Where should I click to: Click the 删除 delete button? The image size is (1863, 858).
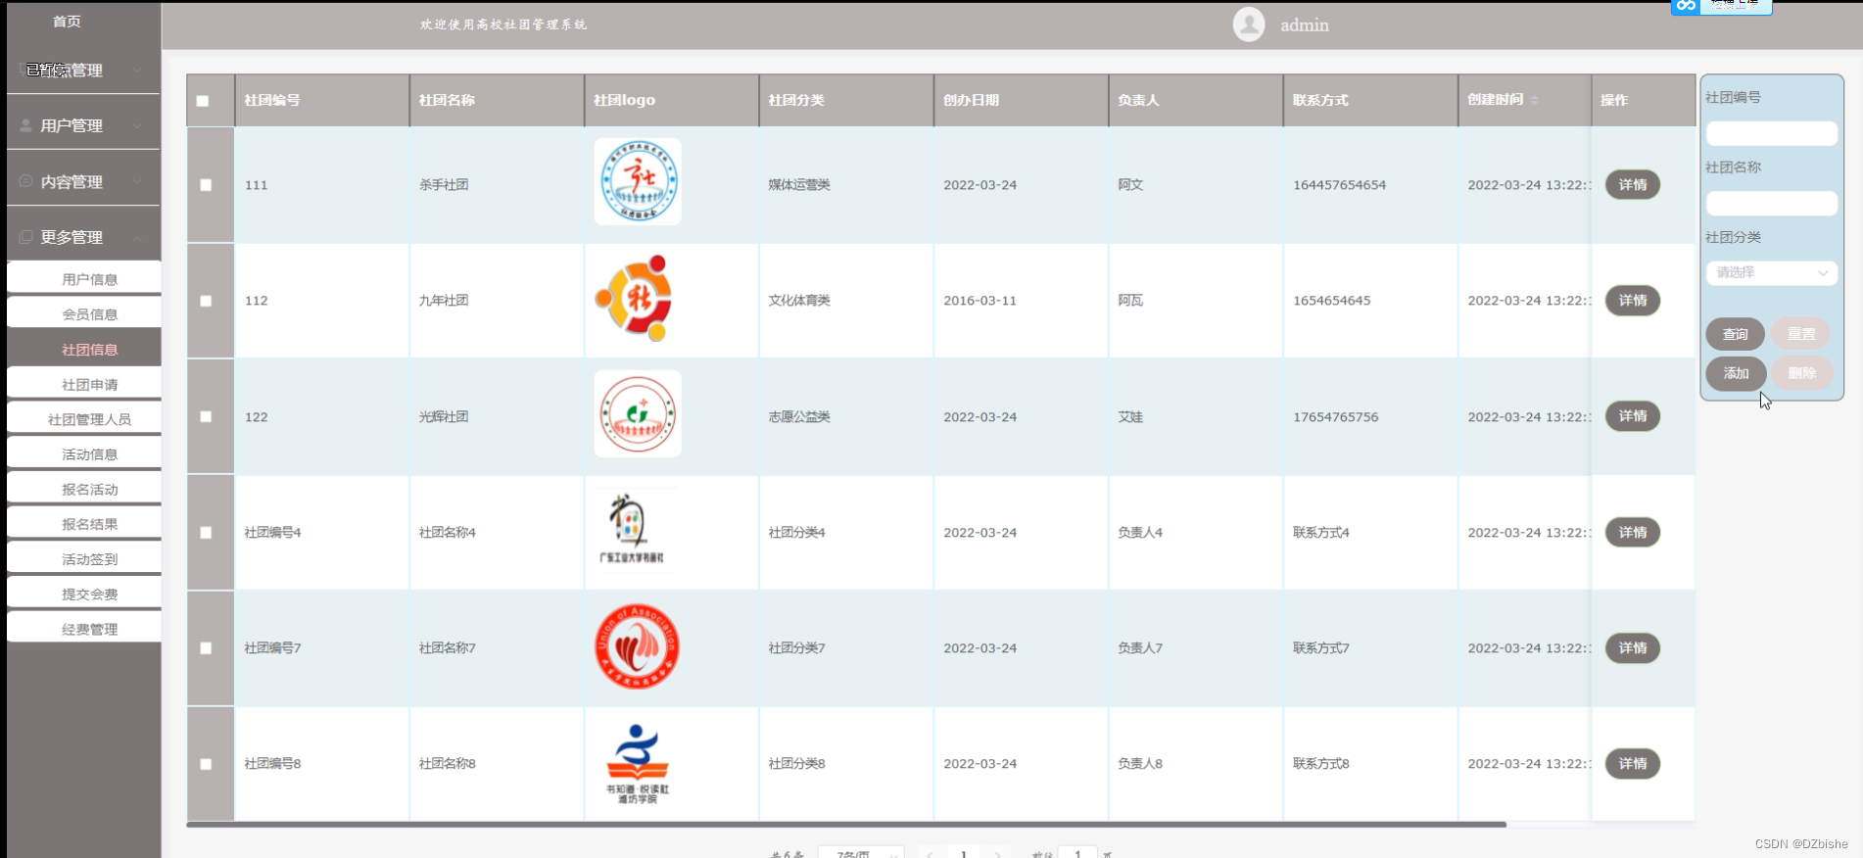1801,373
